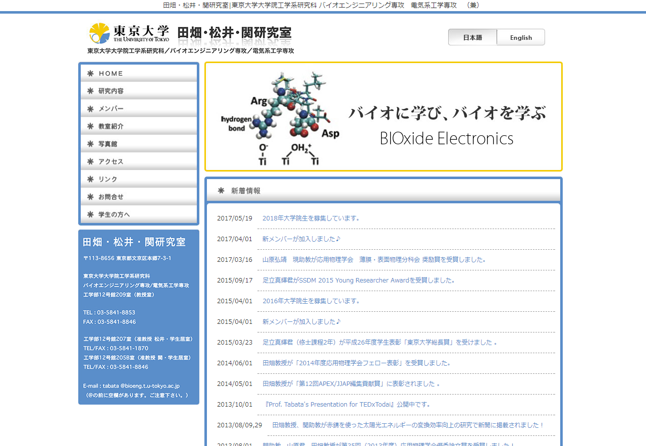Switch language to English
The height and width of the screenshot is (446, 646).
(521, 37)
